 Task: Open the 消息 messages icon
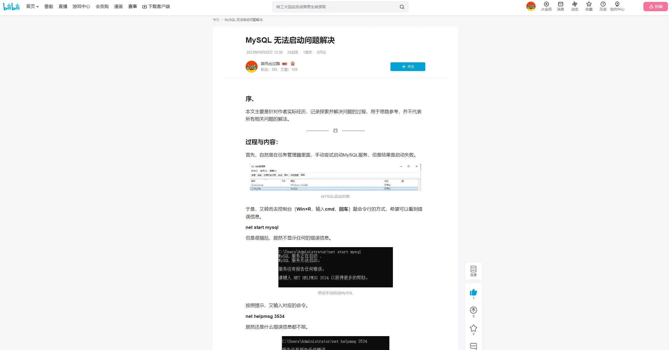pyautogui.click(x=561, y=6)
